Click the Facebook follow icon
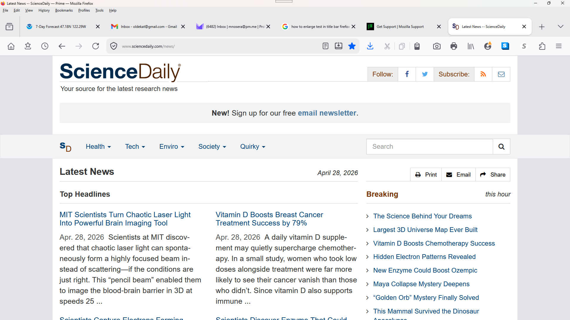The image size is (570, 320). (407, 74)
